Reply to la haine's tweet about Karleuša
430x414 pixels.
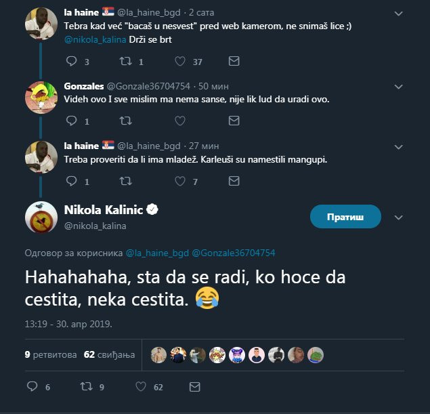coord(72,182)
